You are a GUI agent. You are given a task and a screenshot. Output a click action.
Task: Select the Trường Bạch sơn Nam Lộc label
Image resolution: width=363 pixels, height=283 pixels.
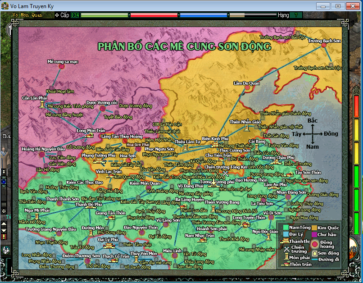click(x=318, y=68)
